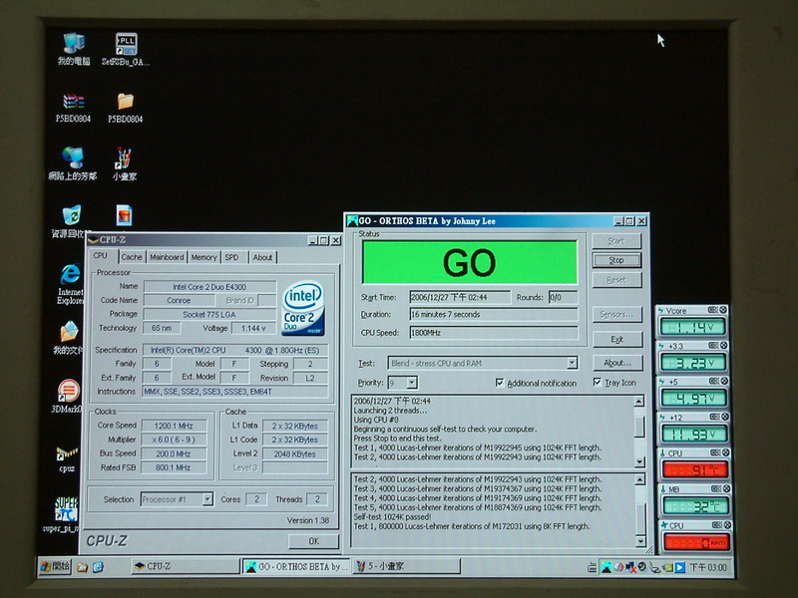
Task: Close the MB temperature sensor widget
Action: 727,488
